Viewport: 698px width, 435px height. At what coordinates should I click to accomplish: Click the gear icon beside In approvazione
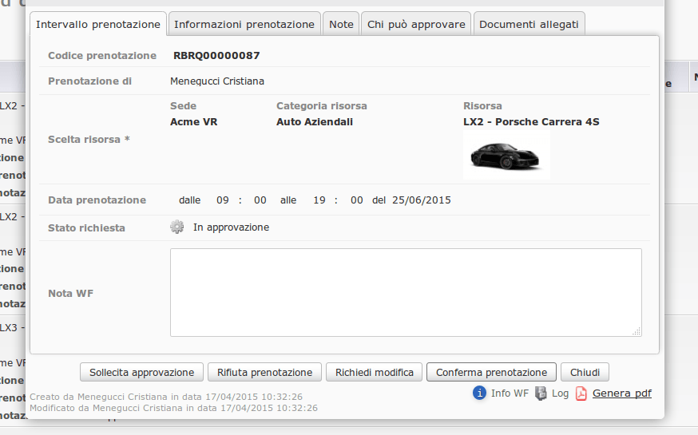click(x=177, y=227)
